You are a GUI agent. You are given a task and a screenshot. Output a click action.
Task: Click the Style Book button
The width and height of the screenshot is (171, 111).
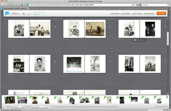tap(115, 13)
